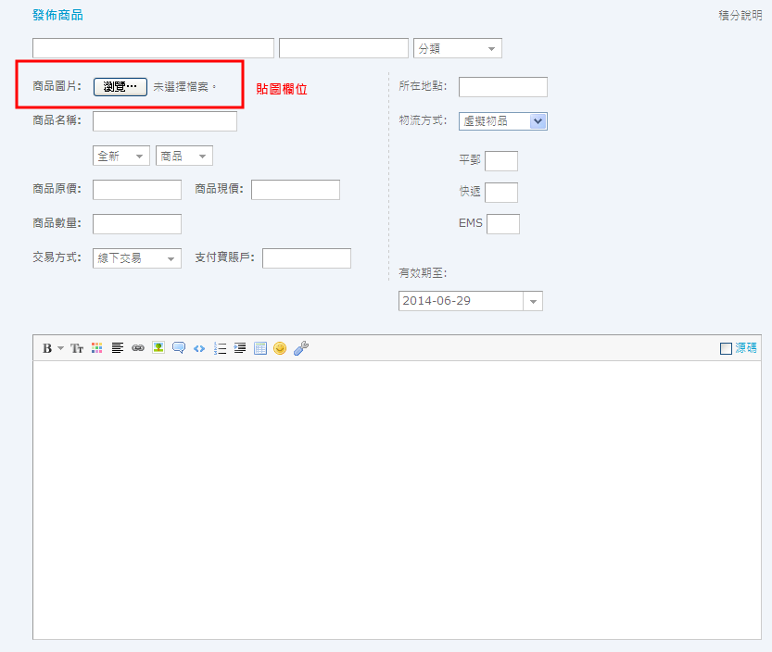Insert a quote with speech bubble icon
772x652 pixels.
[179, 348]
